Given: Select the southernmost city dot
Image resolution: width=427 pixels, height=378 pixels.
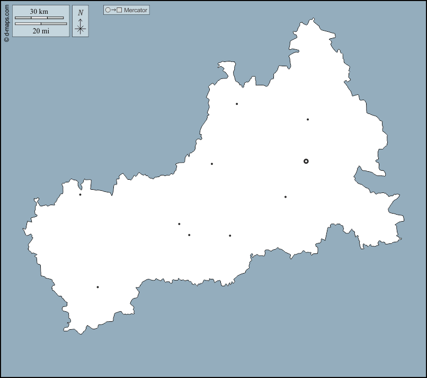Looking at the screenshot, I should [97, 287].
